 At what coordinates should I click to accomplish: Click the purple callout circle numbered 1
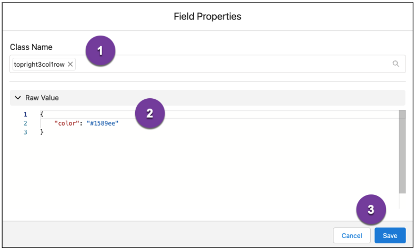click(100, 50)
